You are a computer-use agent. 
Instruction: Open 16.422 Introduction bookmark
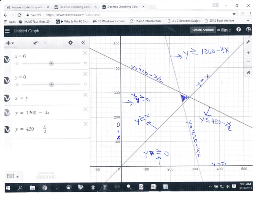click(147, 21)
